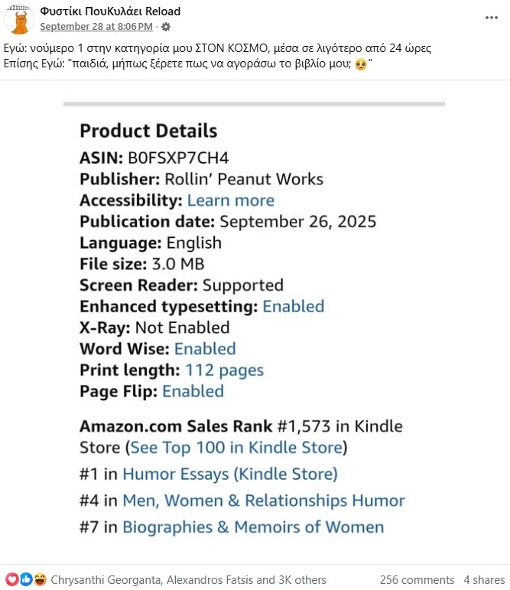Click the 112 pages print length link
510x590 pixels.
224,370
